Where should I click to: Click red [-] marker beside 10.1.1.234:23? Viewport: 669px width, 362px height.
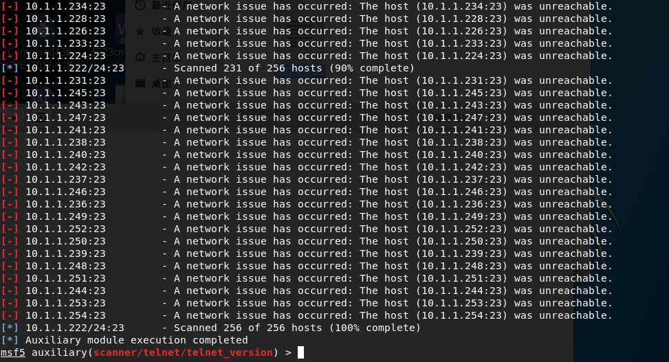(10, 6)
